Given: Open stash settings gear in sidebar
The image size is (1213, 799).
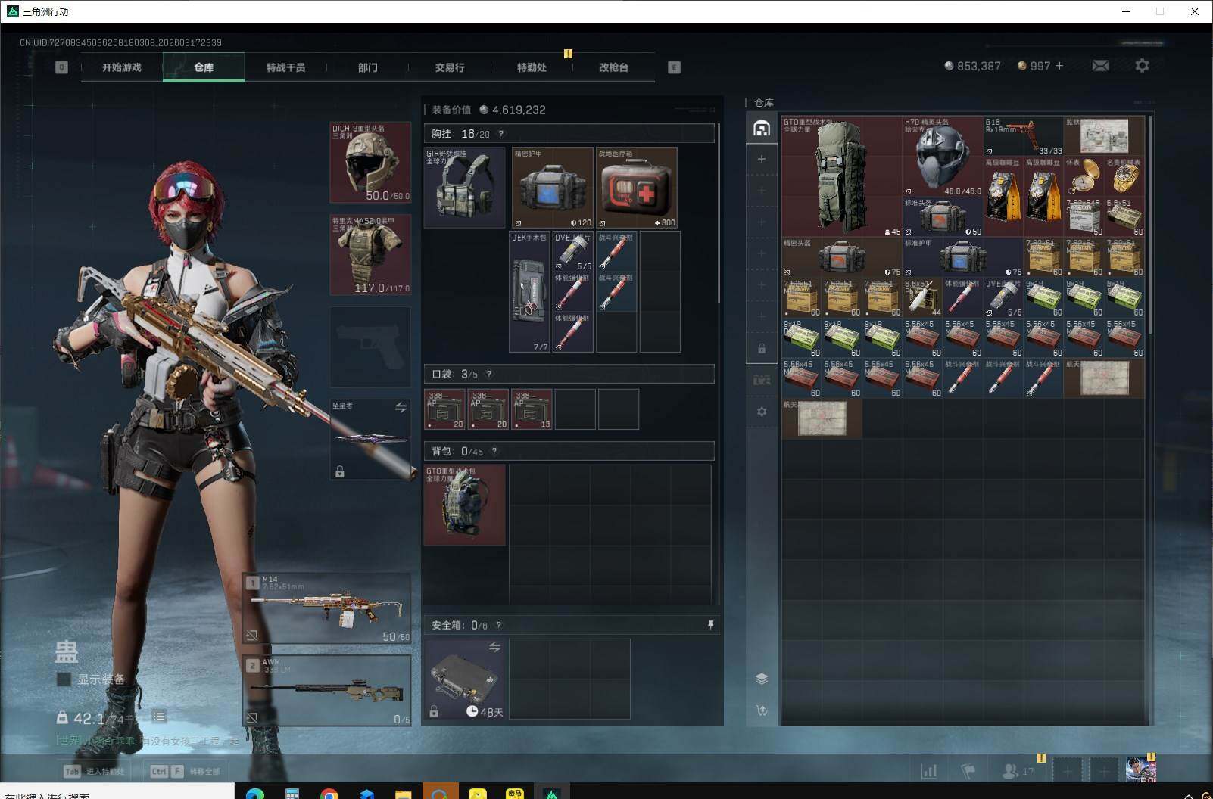Looking at the screenshot, I should pos(762,412).
